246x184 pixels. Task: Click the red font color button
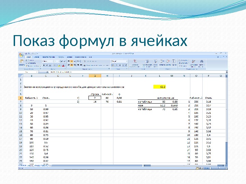[x=63, y=65]
